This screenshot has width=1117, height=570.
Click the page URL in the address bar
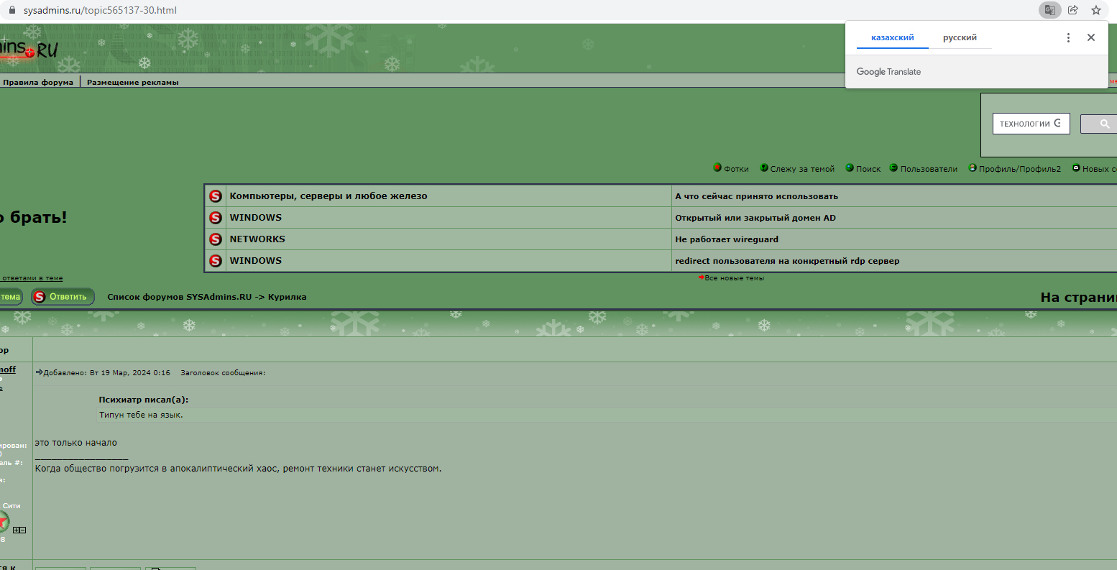tap(100, 10)
